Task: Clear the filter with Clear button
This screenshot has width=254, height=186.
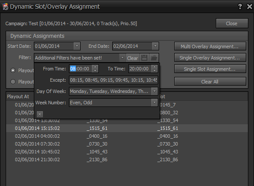Action: tap(133, 58)
